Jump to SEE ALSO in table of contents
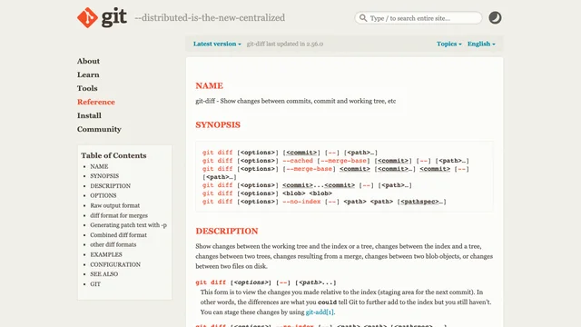The width and height of the screenshot is (581, 327). (x=104, y=274)
